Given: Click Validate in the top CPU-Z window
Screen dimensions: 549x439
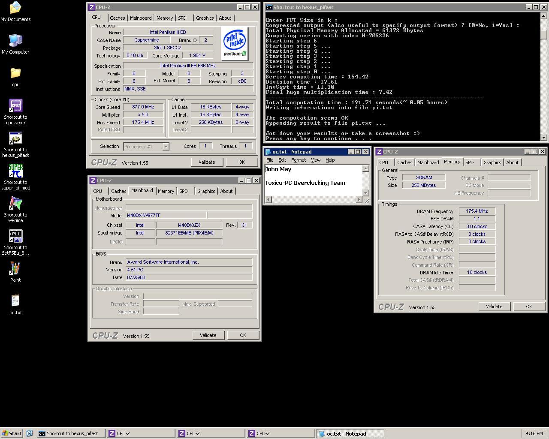Looking at the screenshot, I should (x=207, y=162).
